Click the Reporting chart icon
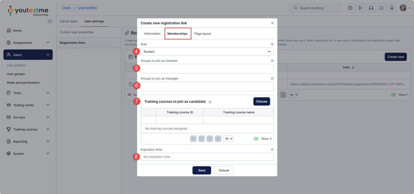This screenshot has height=194, width=414. pos(9,141)
